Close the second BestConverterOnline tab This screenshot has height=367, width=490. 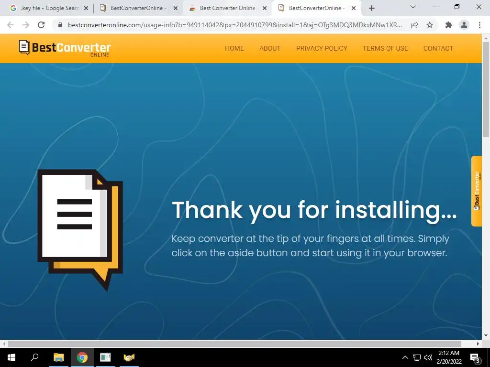pyautogui.click(x=175, y=8)
